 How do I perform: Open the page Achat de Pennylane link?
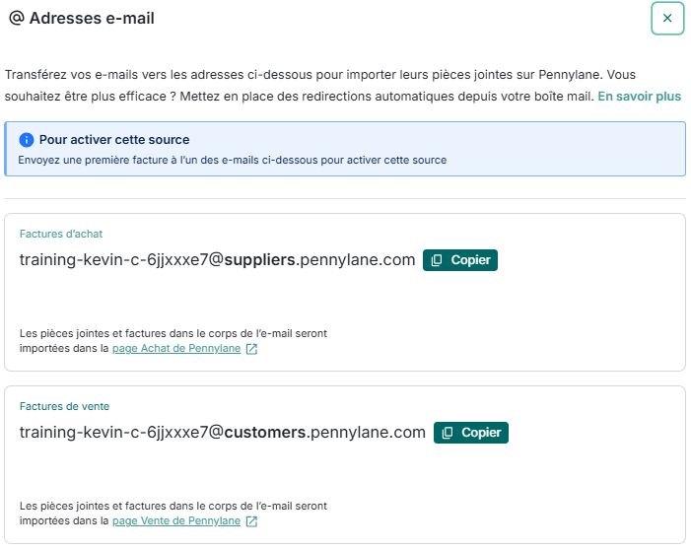click(176, 348)
